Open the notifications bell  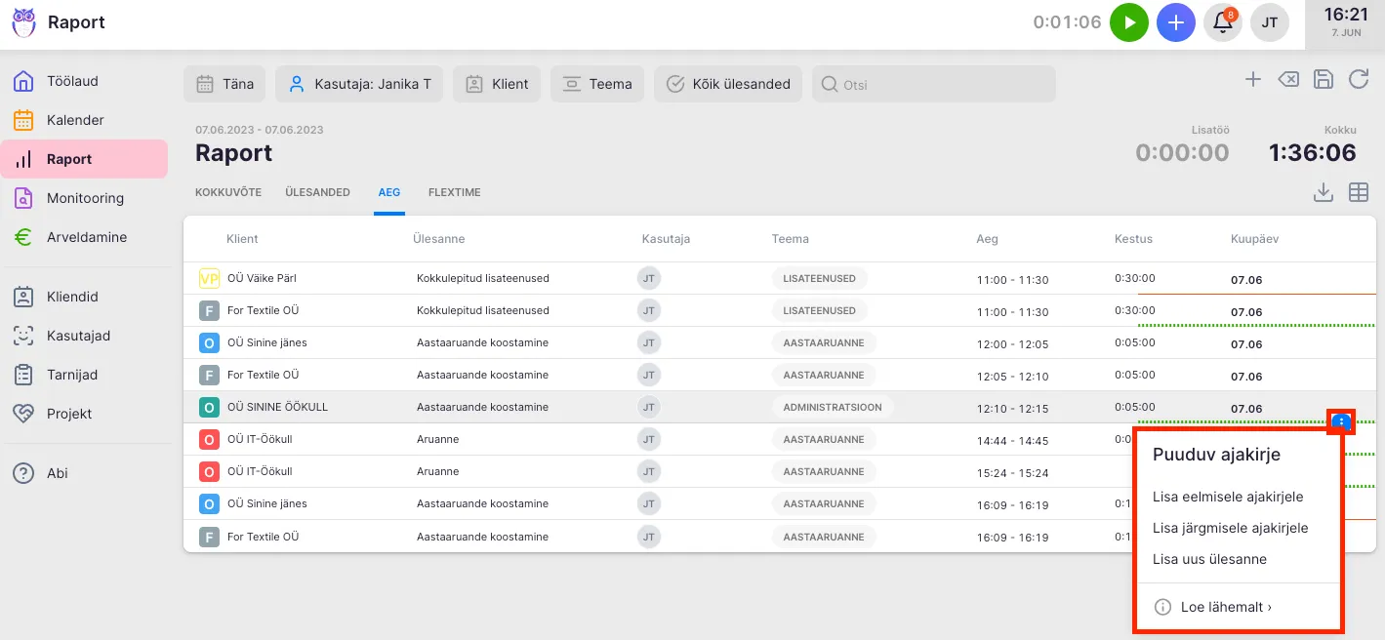pos(1222,22)
